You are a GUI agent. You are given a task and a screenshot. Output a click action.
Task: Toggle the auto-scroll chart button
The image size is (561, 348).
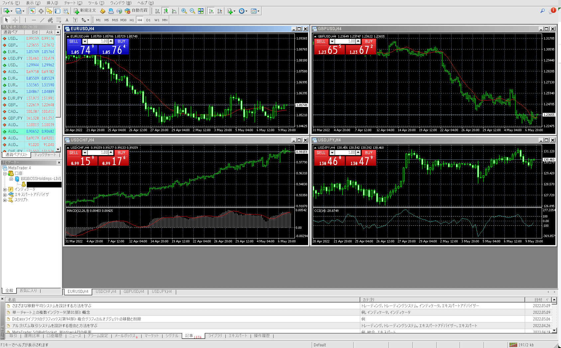click(x=211, y=11)
